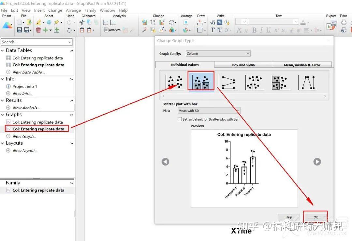Enable Set as default for Scatter plot with bar
The image size is (352, 241).
pyautogui.click(x=180, y=119)
